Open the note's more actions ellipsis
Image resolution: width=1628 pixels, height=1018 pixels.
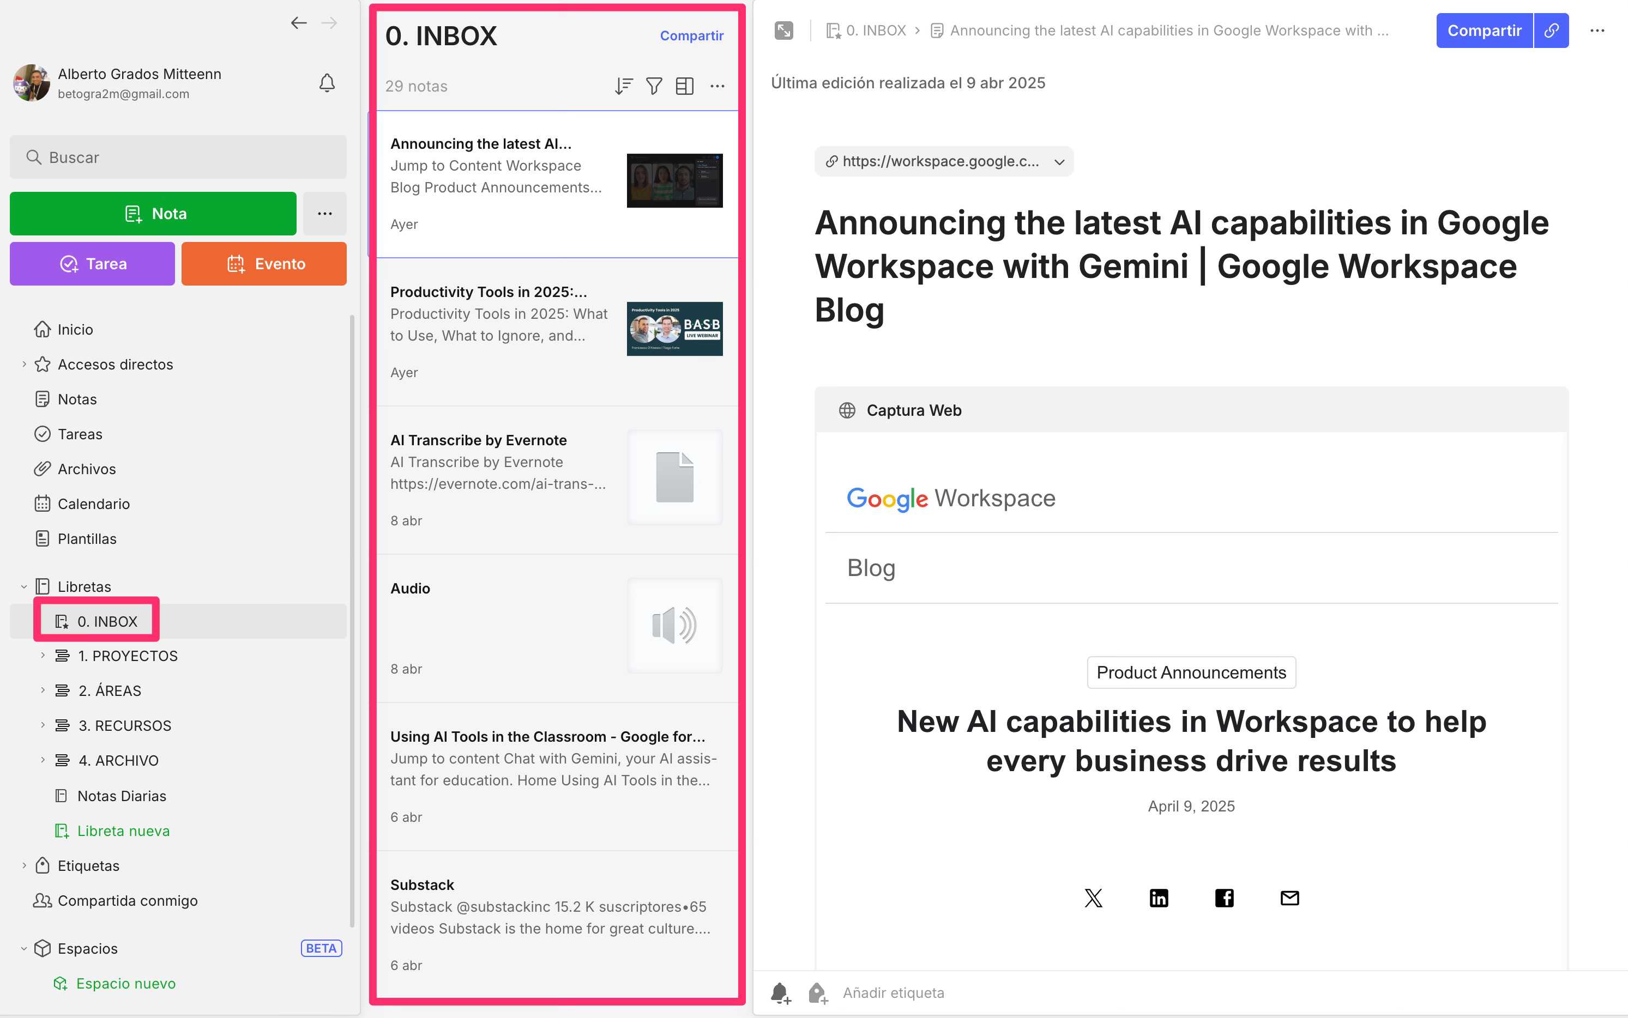click(1597, 31)
